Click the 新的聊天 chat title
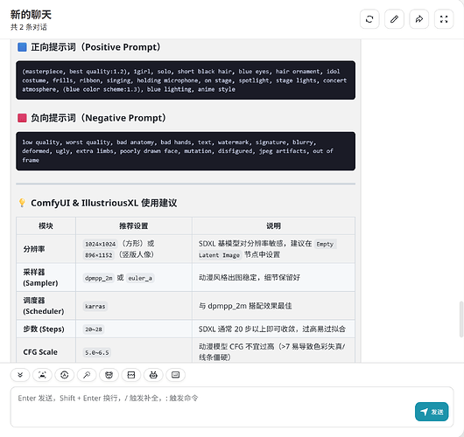 tap(31, 15)
